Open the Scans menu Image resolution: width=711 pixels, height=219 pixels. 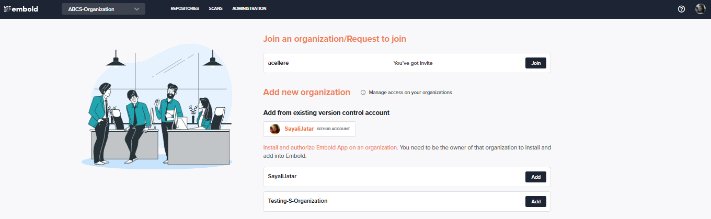click(x=215, y=8)
